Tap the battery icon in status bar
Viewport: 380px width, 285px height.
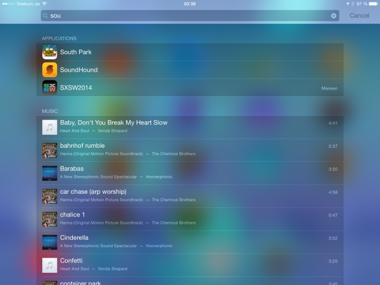point(373,4)
